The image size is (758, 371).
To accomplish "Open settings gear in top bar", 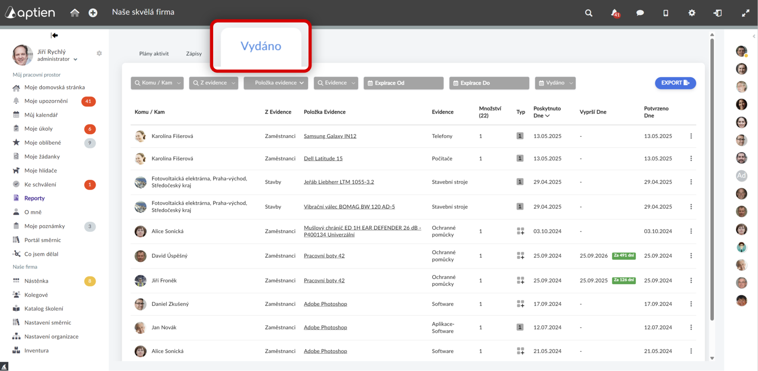I will pos(692,13).
